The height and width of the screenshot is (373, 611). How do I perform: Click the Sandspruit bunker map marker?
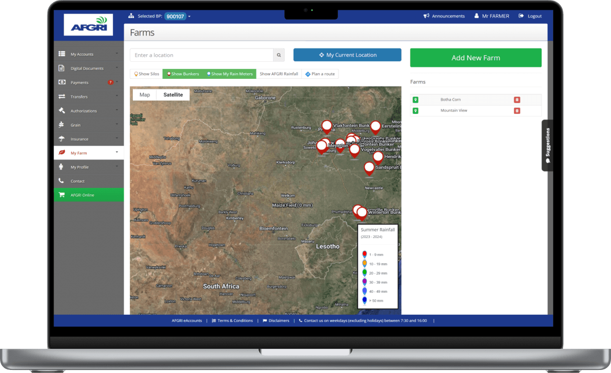pyautogui.click(x=369, y=168)
